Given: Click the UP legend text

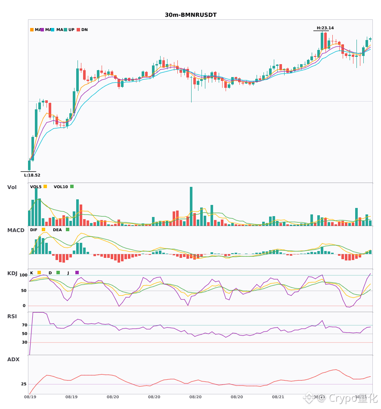Looking at the screenshot, I should pos(71,30).
